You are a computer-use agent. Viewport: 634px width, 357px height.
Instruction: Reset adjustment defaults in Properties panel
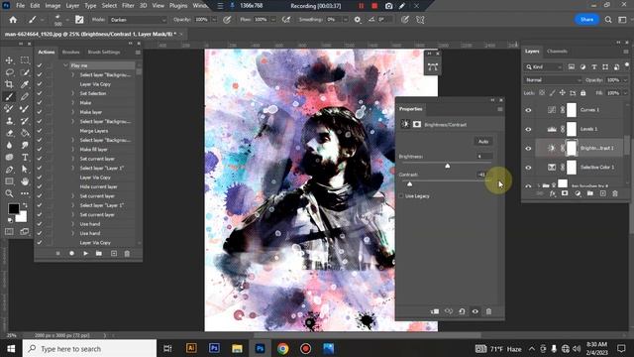pos(462,311)
